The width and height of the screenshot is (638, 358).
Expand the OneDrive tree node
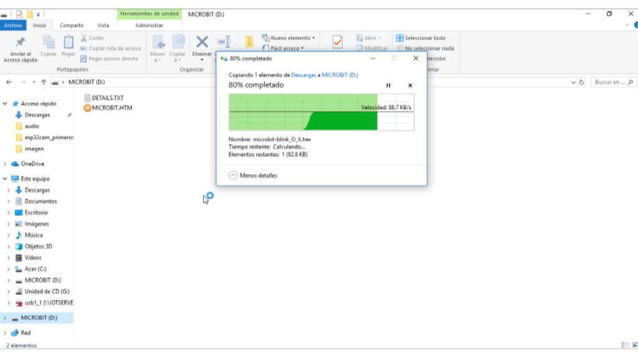tap(6, 164)
